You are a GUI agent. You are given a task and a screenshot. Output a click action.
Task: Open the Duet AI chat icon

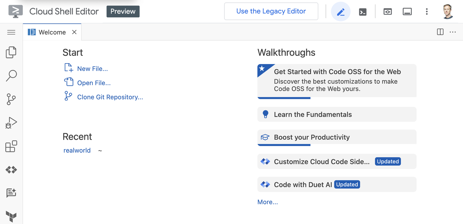tap(11, 193)
